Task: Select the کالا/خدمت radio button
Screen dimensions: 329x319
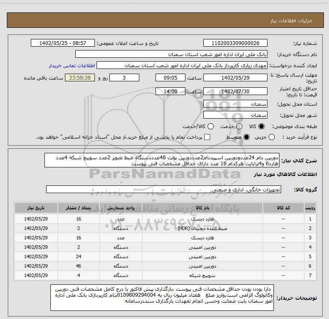Action: pos(211,126)
